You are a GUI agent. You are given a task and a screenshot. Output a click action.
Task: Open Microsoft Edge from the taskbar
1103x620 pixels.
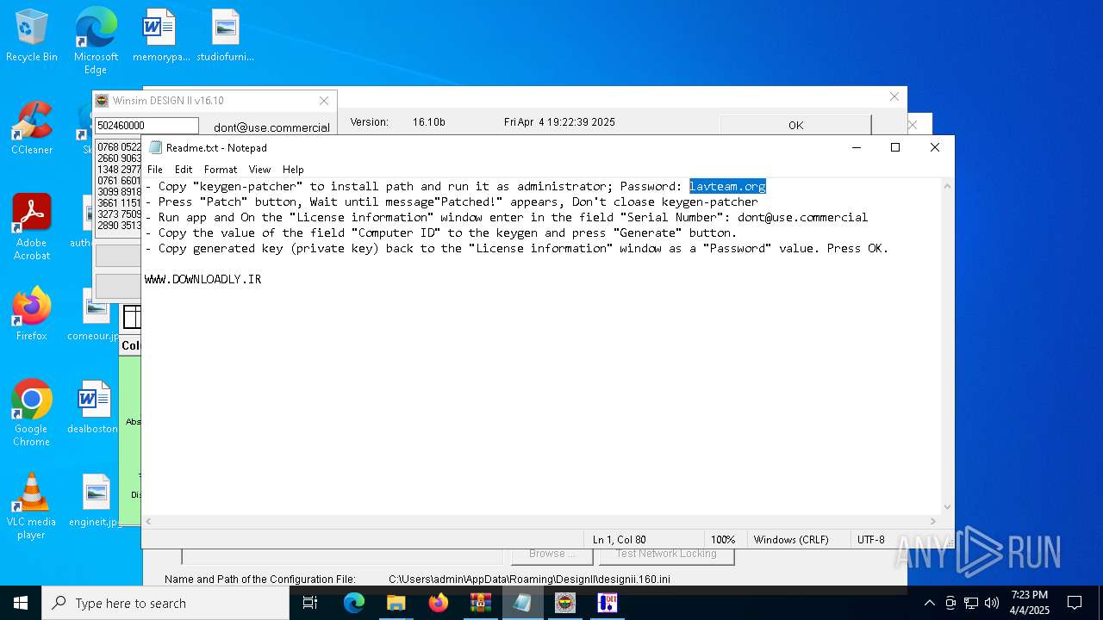click(x=354, y=603)
